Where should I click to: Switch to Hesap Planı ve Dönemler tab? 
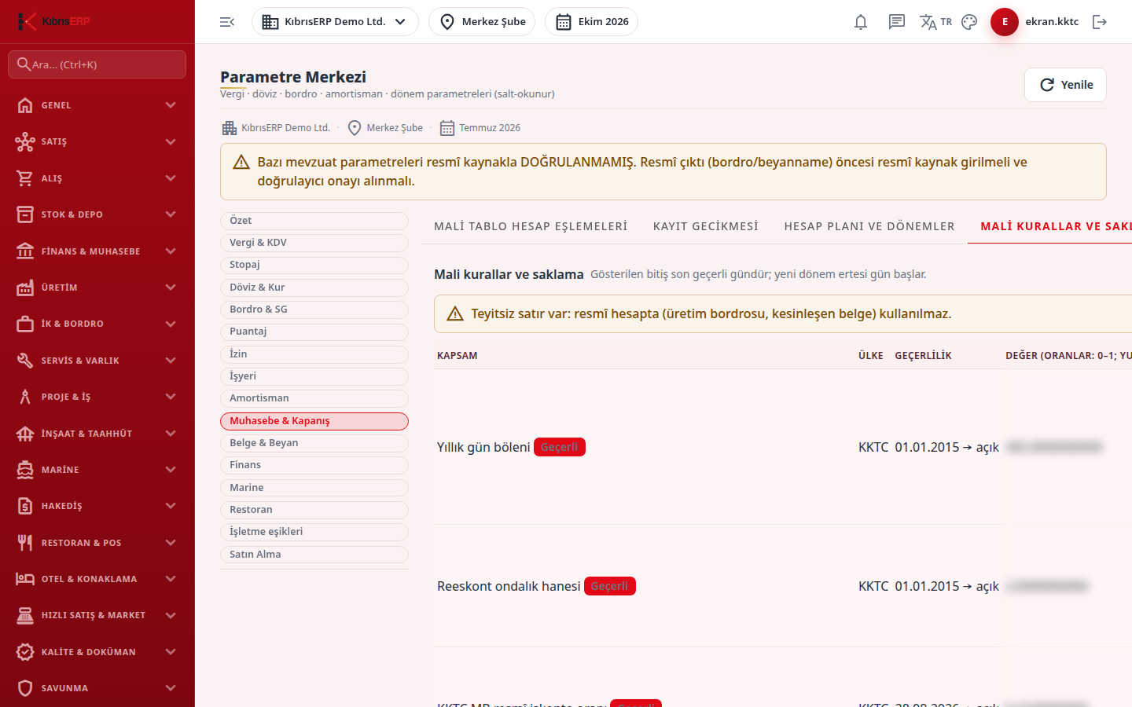(869, 226)
